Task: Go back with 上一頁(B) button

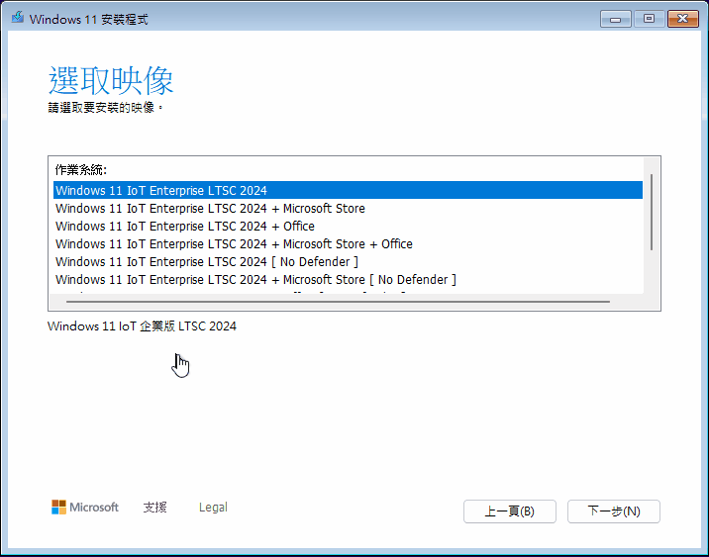Action: [x=510, y=511]
